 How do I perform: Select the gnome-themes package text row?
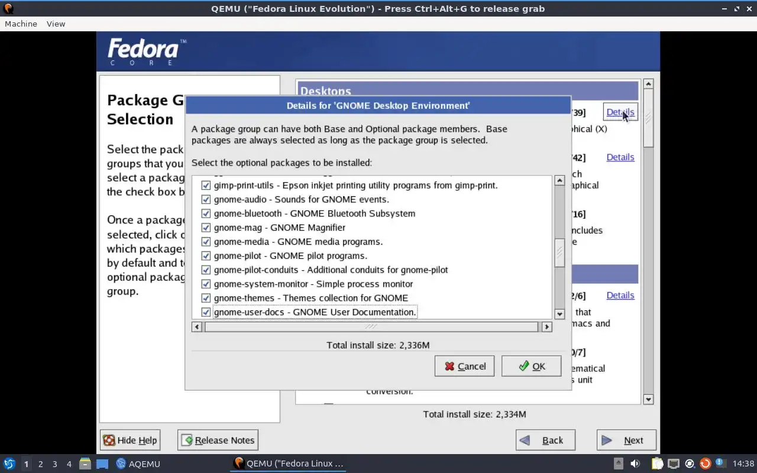pos(311,298)
